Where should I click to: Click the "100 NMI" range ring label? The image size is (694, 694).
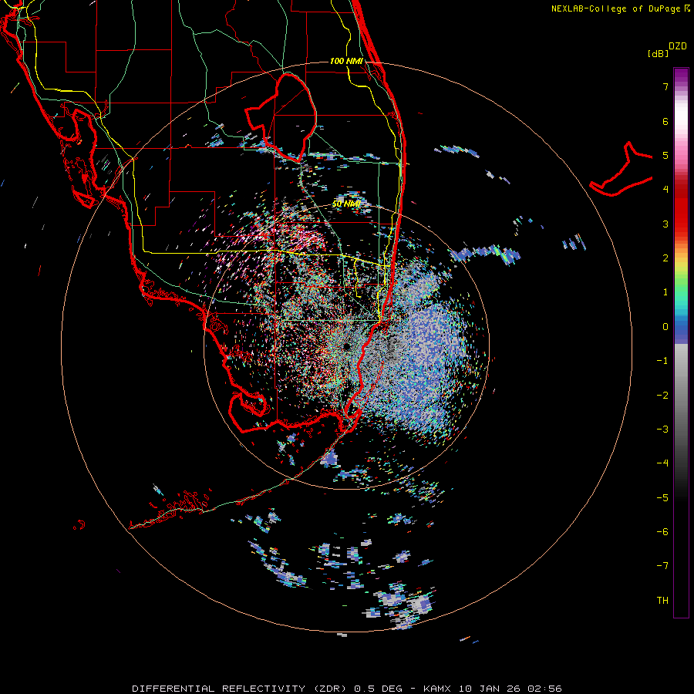346,61
